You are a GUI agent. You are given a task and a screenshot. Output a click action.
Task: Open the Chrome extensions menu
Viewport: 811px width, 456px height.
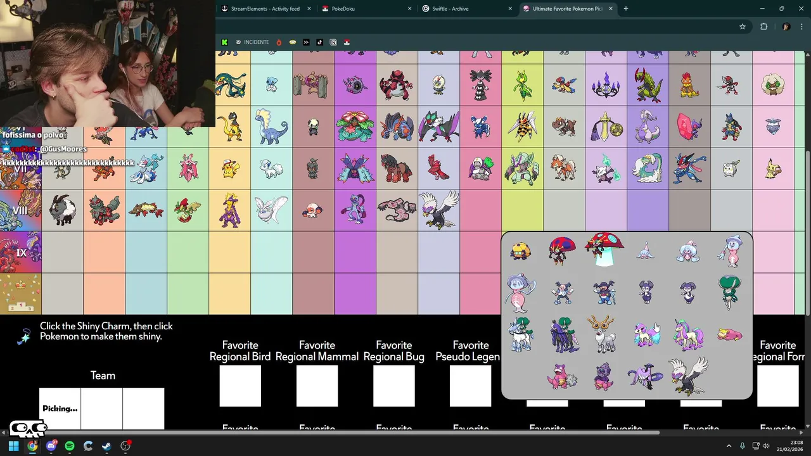763,27
